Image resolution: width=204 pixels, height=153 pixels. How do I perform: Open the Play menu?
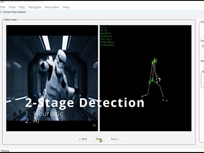(x=22, y=7)
